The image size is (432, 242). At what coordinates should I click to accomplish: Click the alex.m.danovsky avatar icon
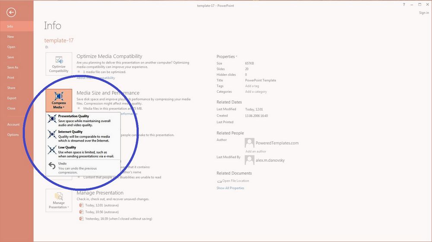pyautogui.click(x=249, y=160)
